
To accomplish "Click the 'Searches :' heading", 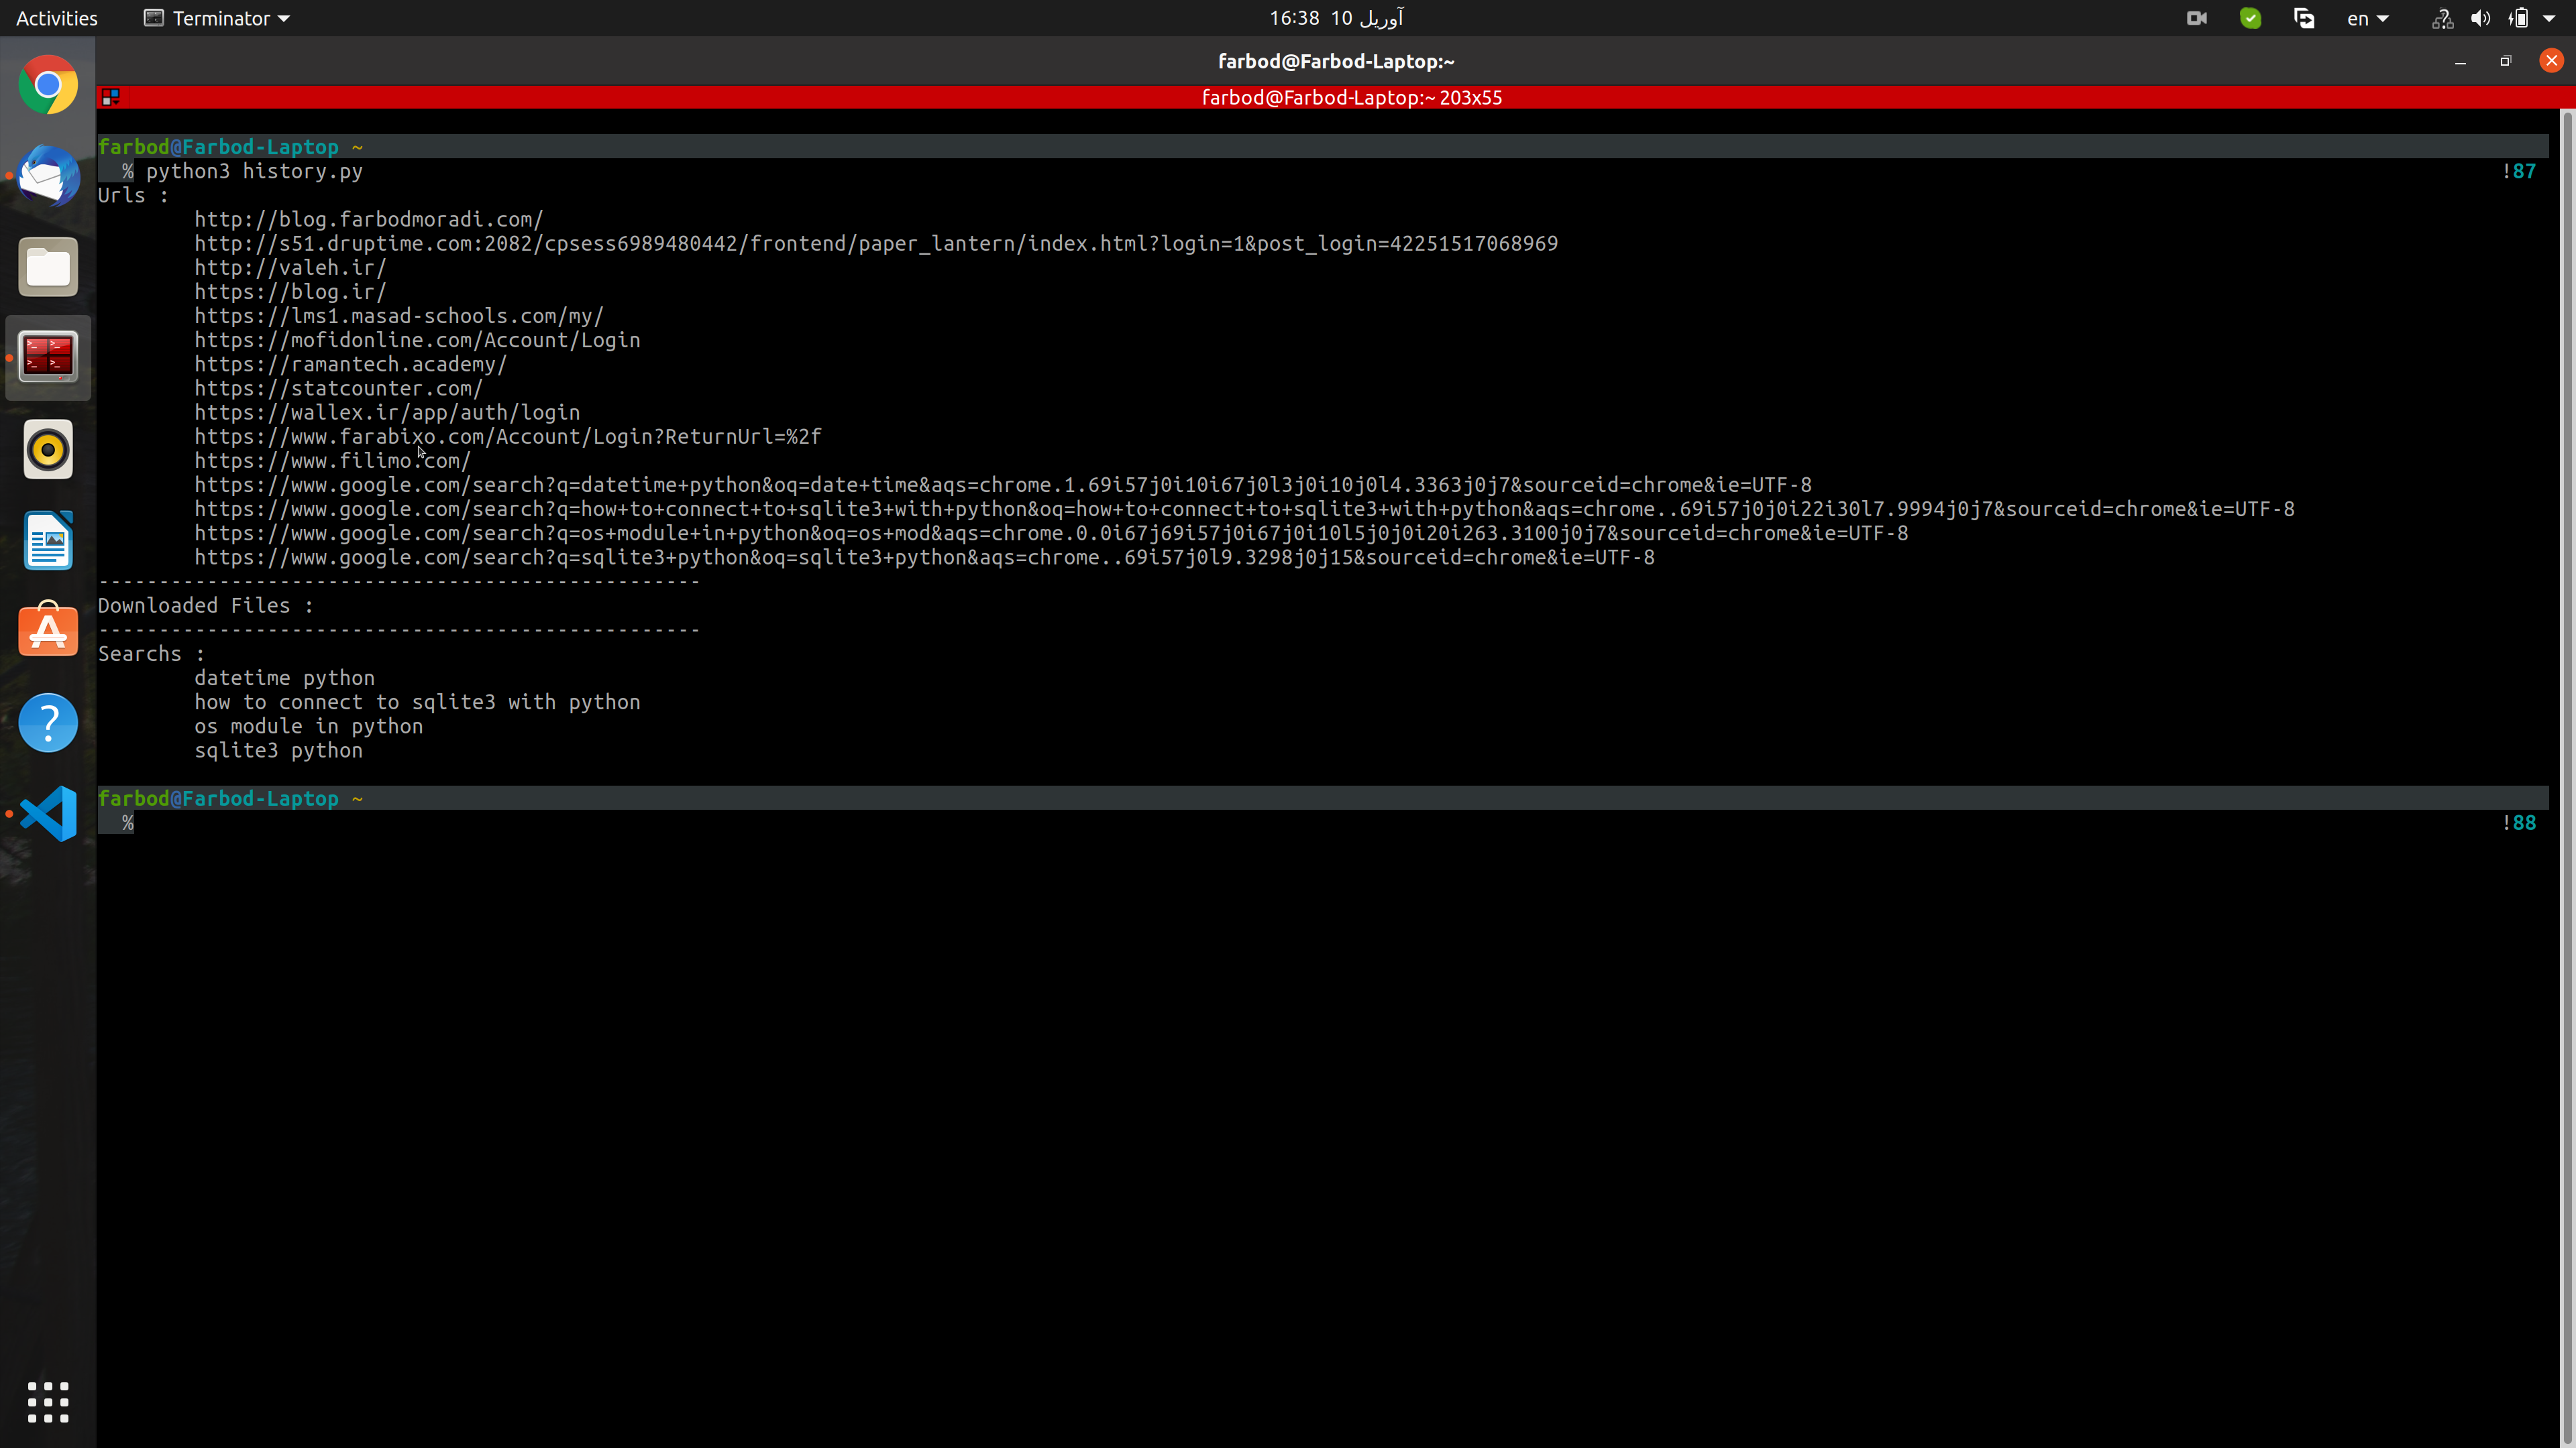I will point(151,654).
